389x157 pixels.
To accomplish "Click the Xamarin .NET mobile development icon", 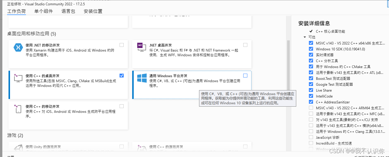I will [x=18, y=47].
